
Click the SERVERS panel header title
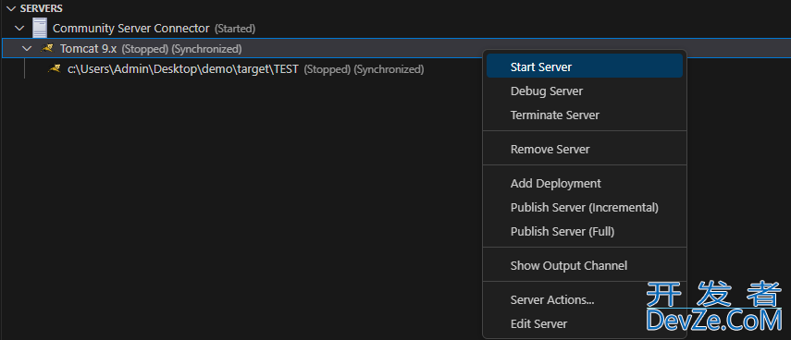coord(42,9)
